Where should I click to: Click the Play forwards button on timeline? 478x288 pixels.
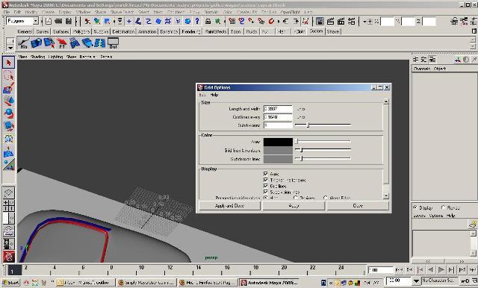441,270
